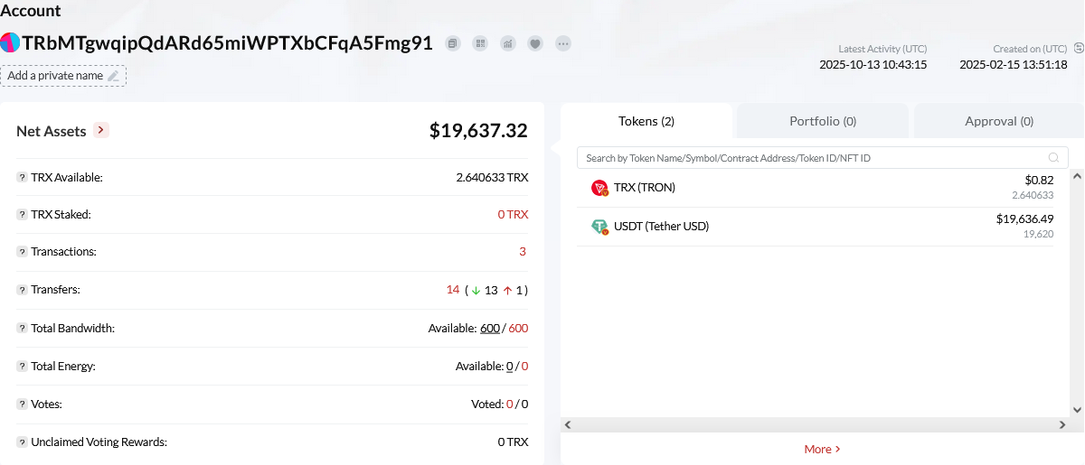Click help icon beside TRX Available
Image resolution: width=1085 pixels, height=465 pixels.
(22, 178)
